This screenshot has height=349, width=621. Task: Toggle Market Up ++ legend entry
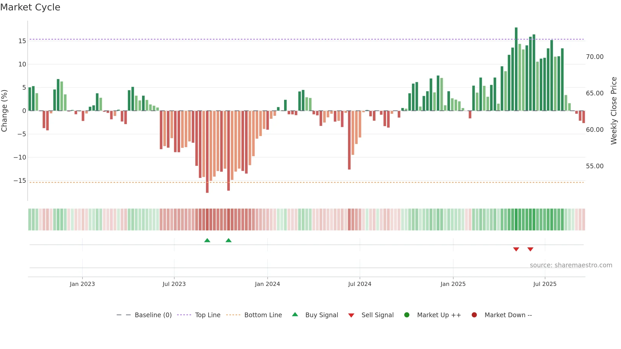point(432,315)
